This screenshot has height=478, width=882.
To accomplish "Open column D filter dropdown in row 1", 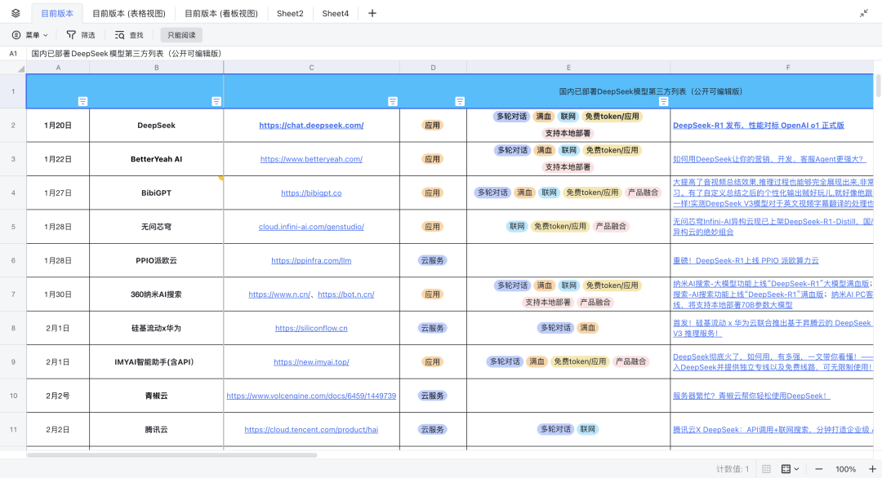I will (460, 102).
